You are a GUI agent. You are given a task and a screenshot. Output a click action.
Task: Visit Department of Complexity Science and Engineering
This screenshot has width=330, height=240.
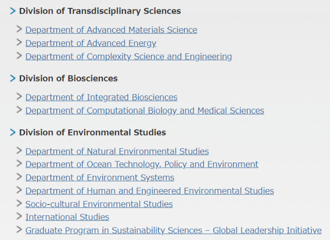(129, 57)
